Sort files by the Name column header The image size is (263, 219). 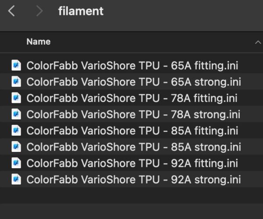click(39, 42)
